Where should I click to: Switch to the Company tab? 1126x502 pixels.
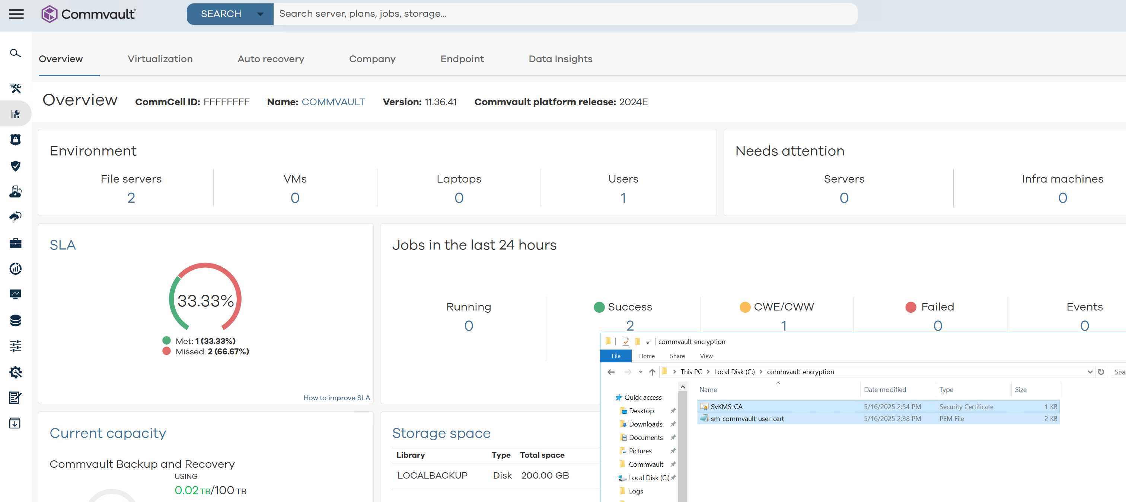[372, 59]
